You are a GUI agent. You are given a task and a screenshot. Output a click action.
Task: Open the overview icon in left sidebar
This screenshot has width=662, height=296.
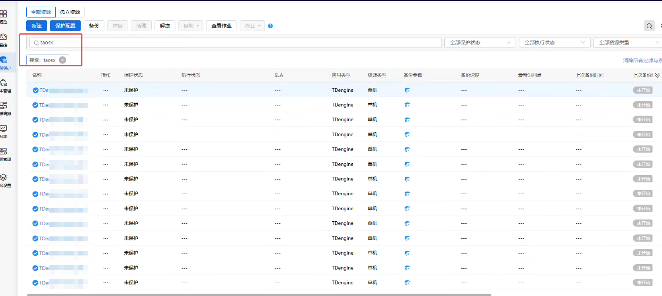coord(4,14)
